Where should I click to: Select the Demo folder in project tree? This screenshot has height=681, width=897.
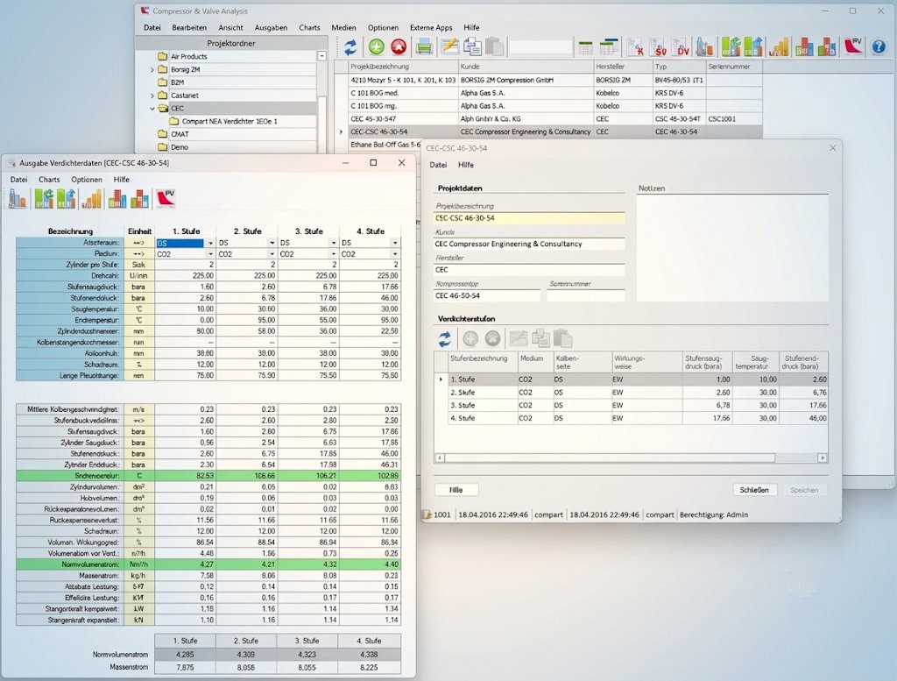179,147
